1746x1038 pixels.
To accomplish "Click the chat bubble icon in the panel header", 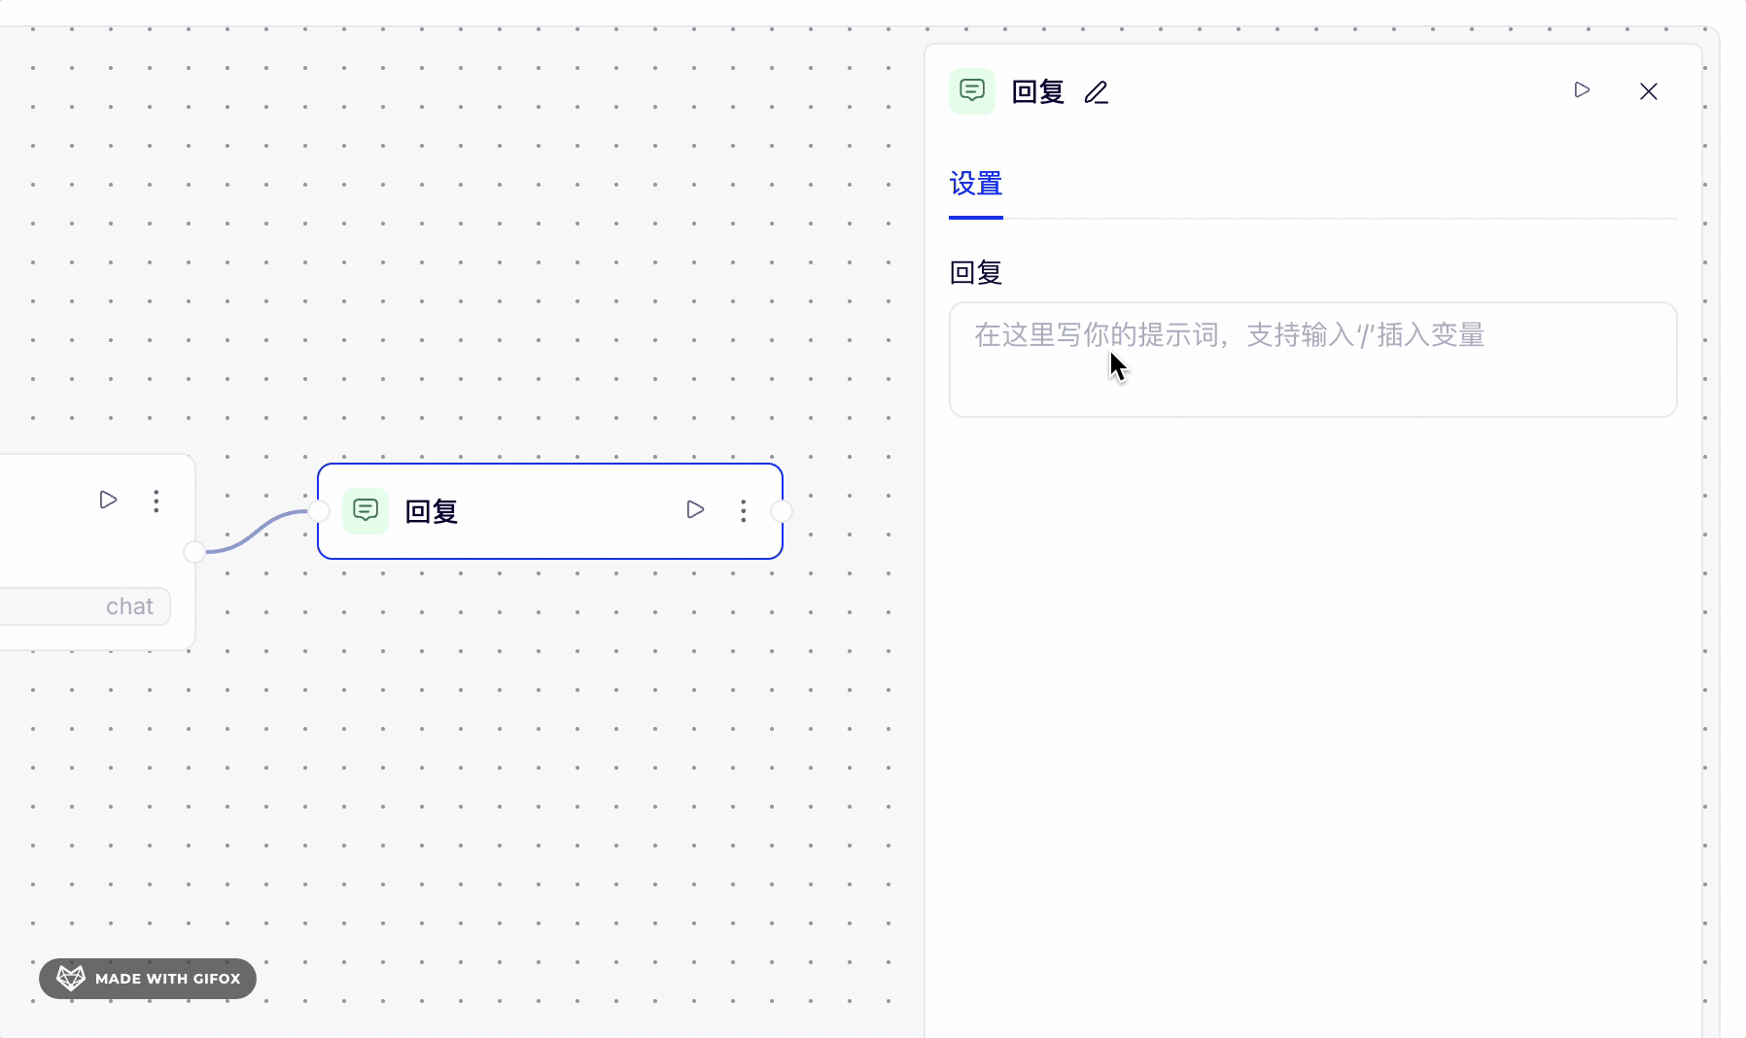I will 973,90.
